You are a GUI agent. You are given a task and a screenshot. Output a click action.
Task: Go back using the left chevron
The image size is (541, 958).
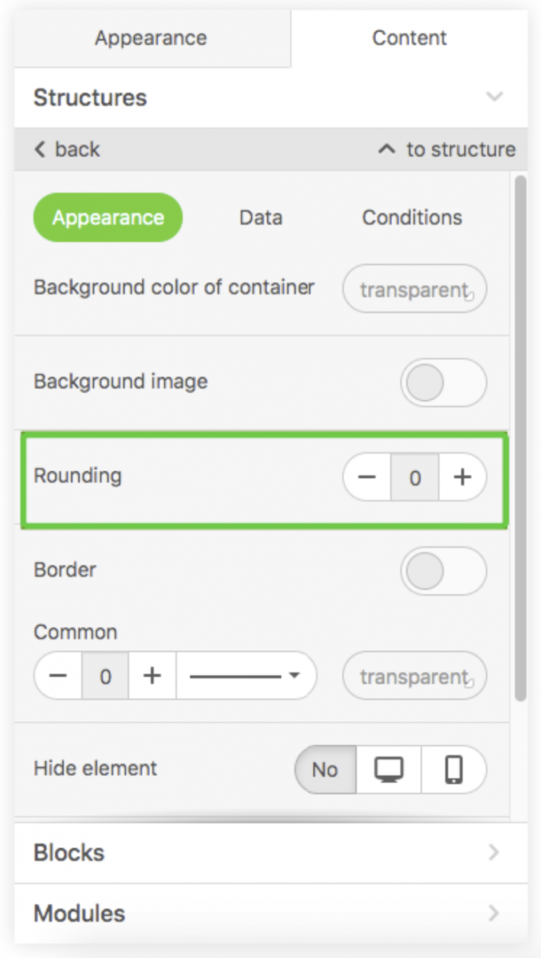[x=40, y=149]
